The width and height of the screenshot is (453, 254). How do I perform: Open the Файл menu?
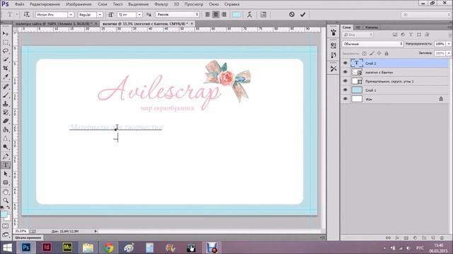coord(19,4)
